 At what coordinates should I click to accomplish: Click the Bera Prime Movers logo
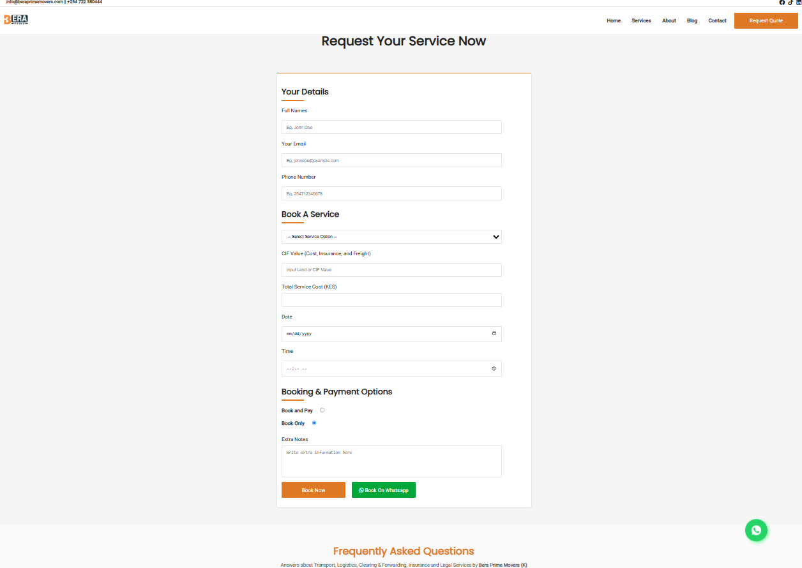coord(15,20)
